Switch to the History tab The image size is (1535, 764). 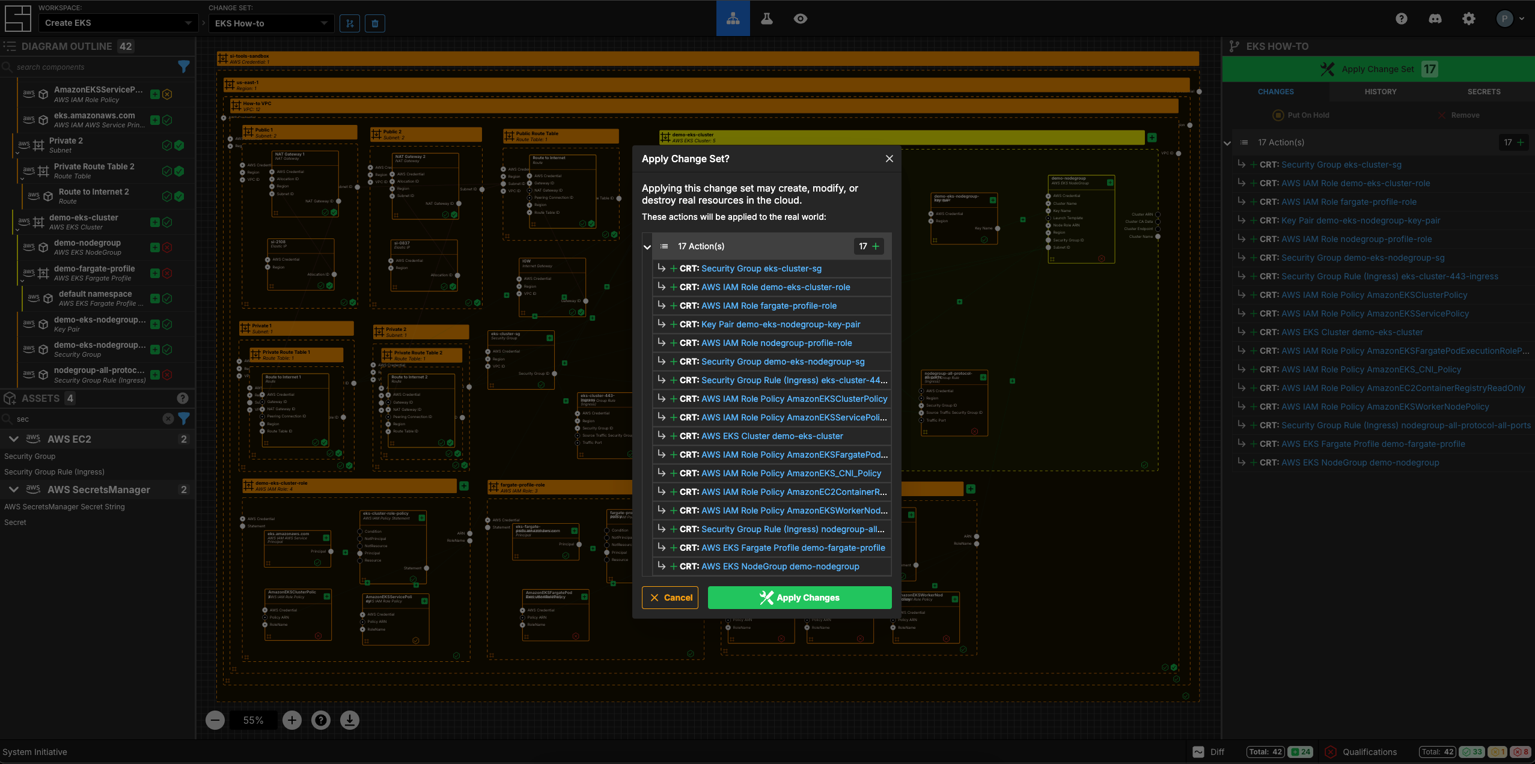pyautogui.click(x=1380, y=92)
